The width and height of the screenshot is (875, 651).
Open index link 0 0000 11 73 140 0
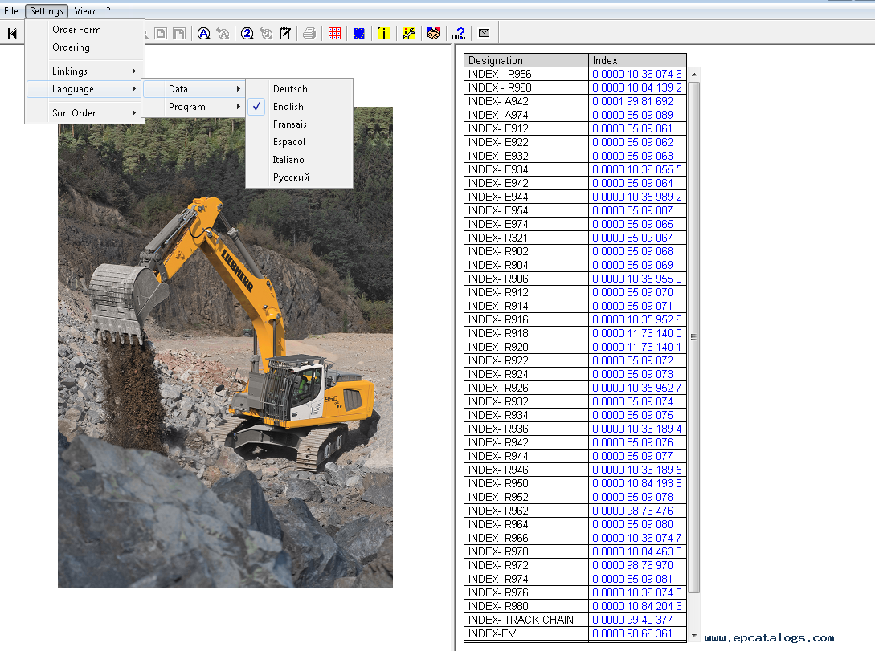[x=636, y=333]
